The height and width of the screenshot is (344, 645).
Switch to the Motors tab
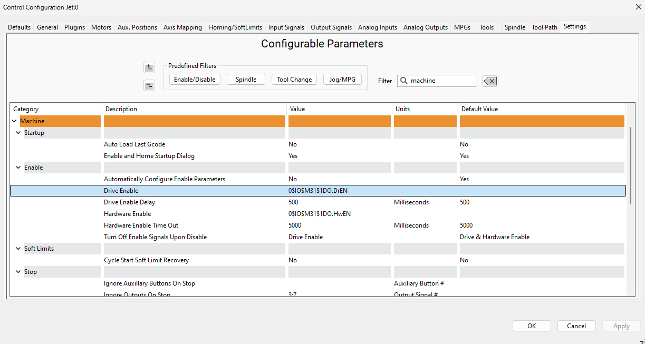(101, 27)
